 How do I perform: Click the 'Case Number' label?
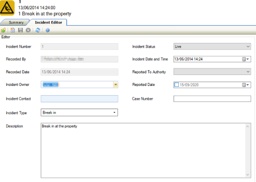[142, 99]
